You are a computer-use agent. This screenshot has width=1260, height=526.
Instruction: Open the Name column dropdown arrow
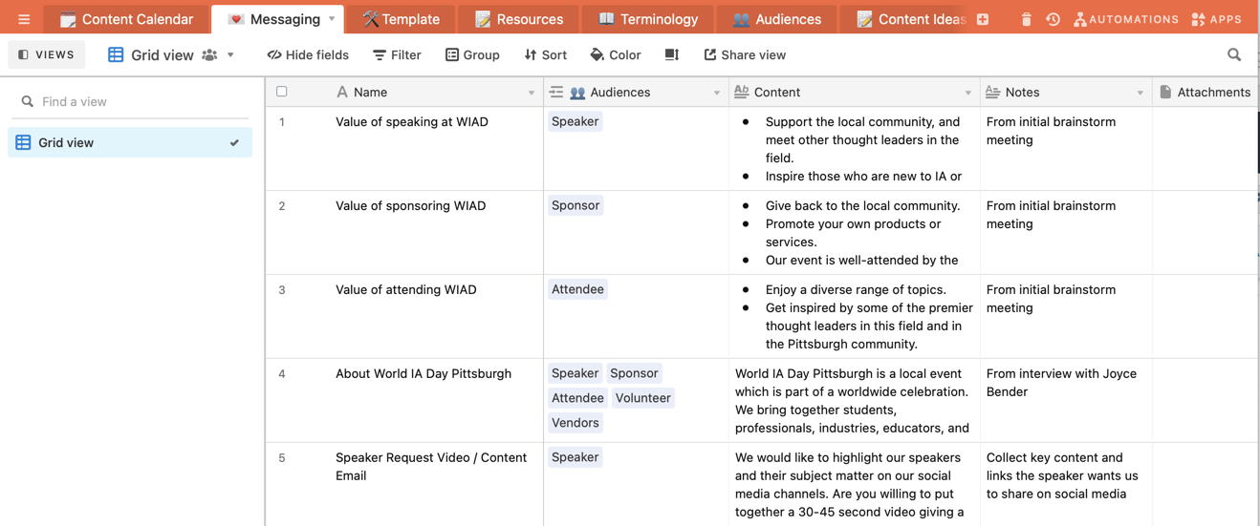click(532, 93)
